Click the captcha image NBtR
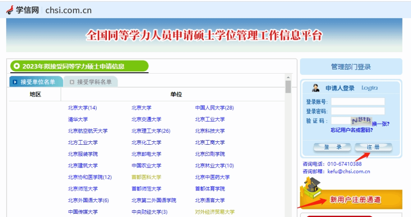 361,121
